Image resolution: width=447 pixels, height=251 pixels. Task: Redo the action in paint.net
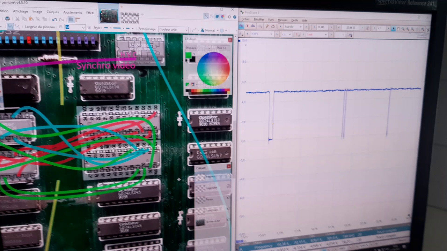[61, 20]
